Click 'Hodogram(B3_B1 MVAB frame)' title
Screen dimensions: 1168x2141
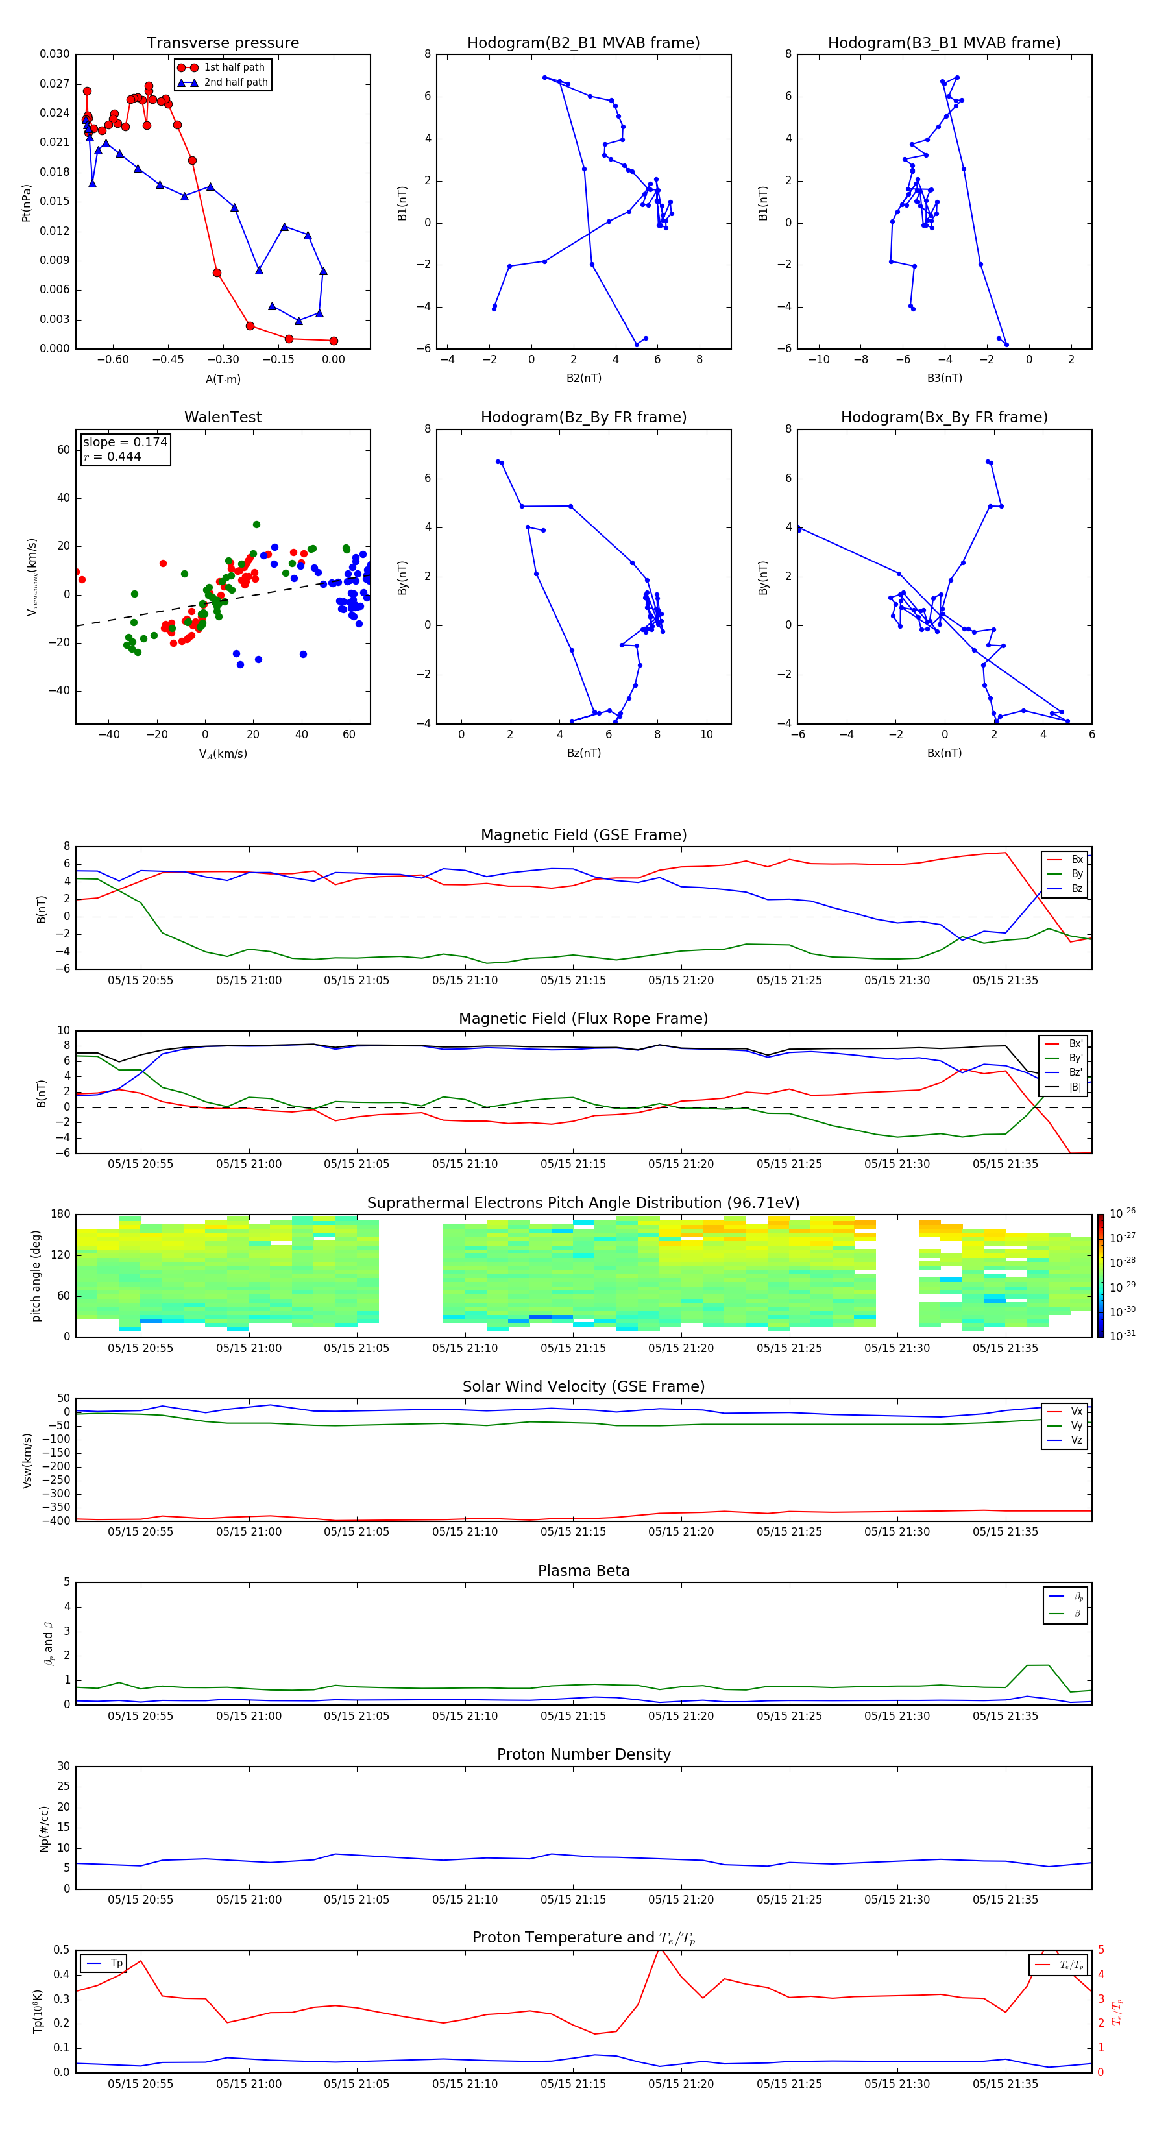944,43
